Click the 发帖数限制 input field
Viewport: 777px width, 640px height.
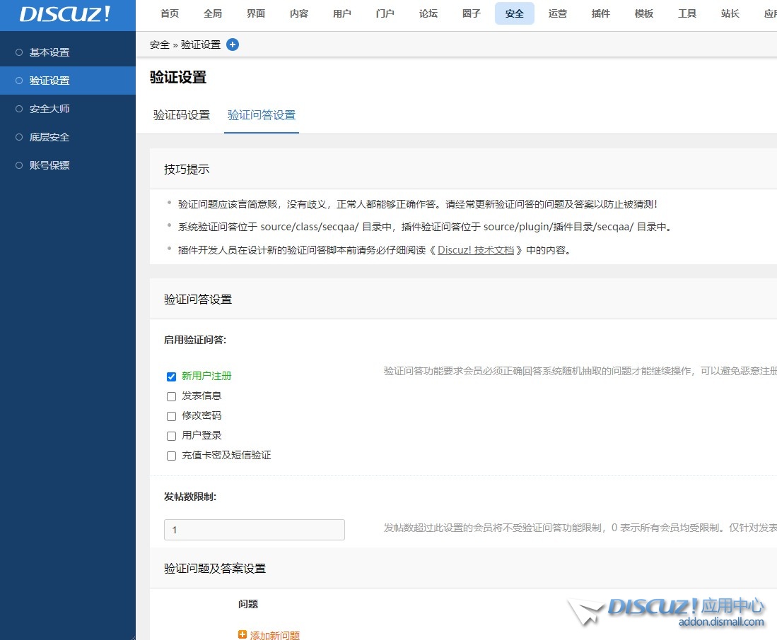(255, 529)
